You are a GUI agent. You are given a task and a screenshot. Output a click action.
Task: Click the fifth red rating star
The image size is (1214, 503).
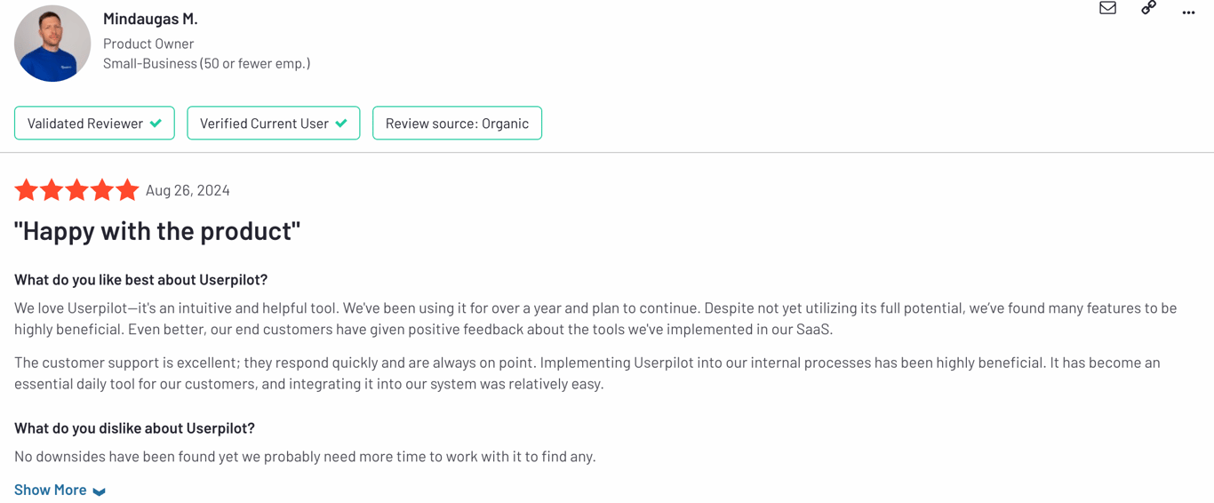click(127, 189)
